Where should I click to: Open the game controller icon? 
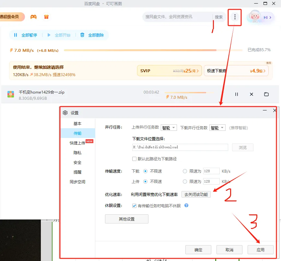33,17
